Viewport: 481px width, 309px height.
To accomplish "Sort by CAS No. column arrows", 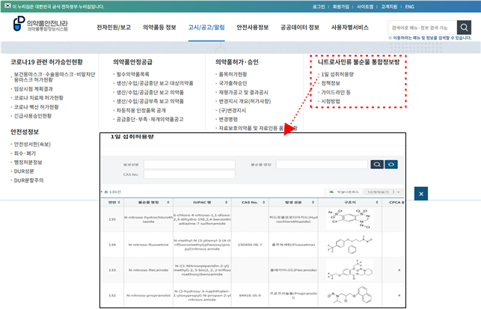I will [263, 203].
